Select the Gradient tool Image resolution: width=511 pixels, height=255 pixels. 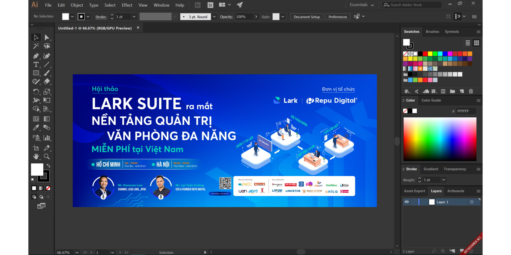[47, 119]
